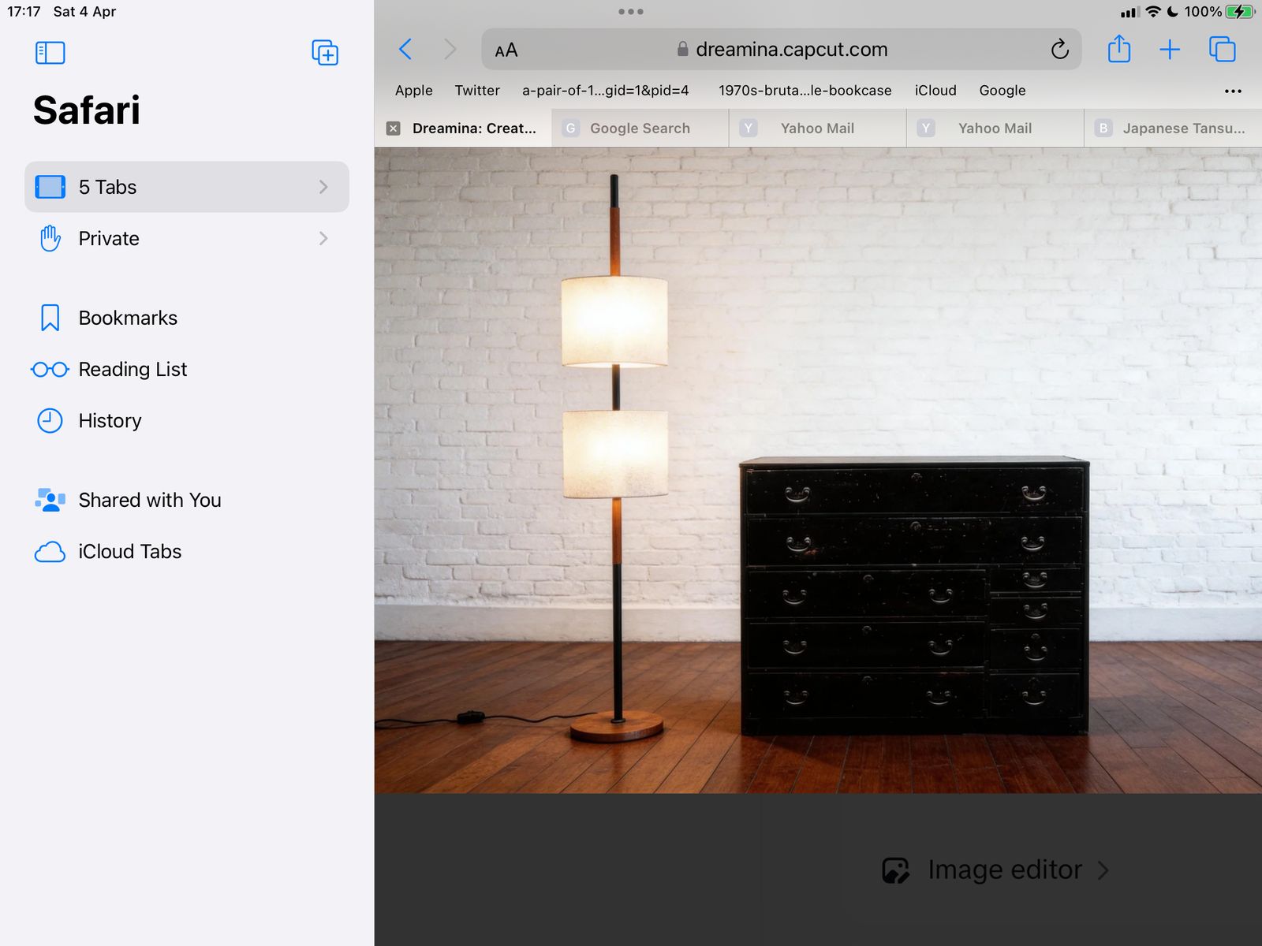Click the Private hand icon
The width and height of the screenshot is (1262, 946).
point(50,238)
